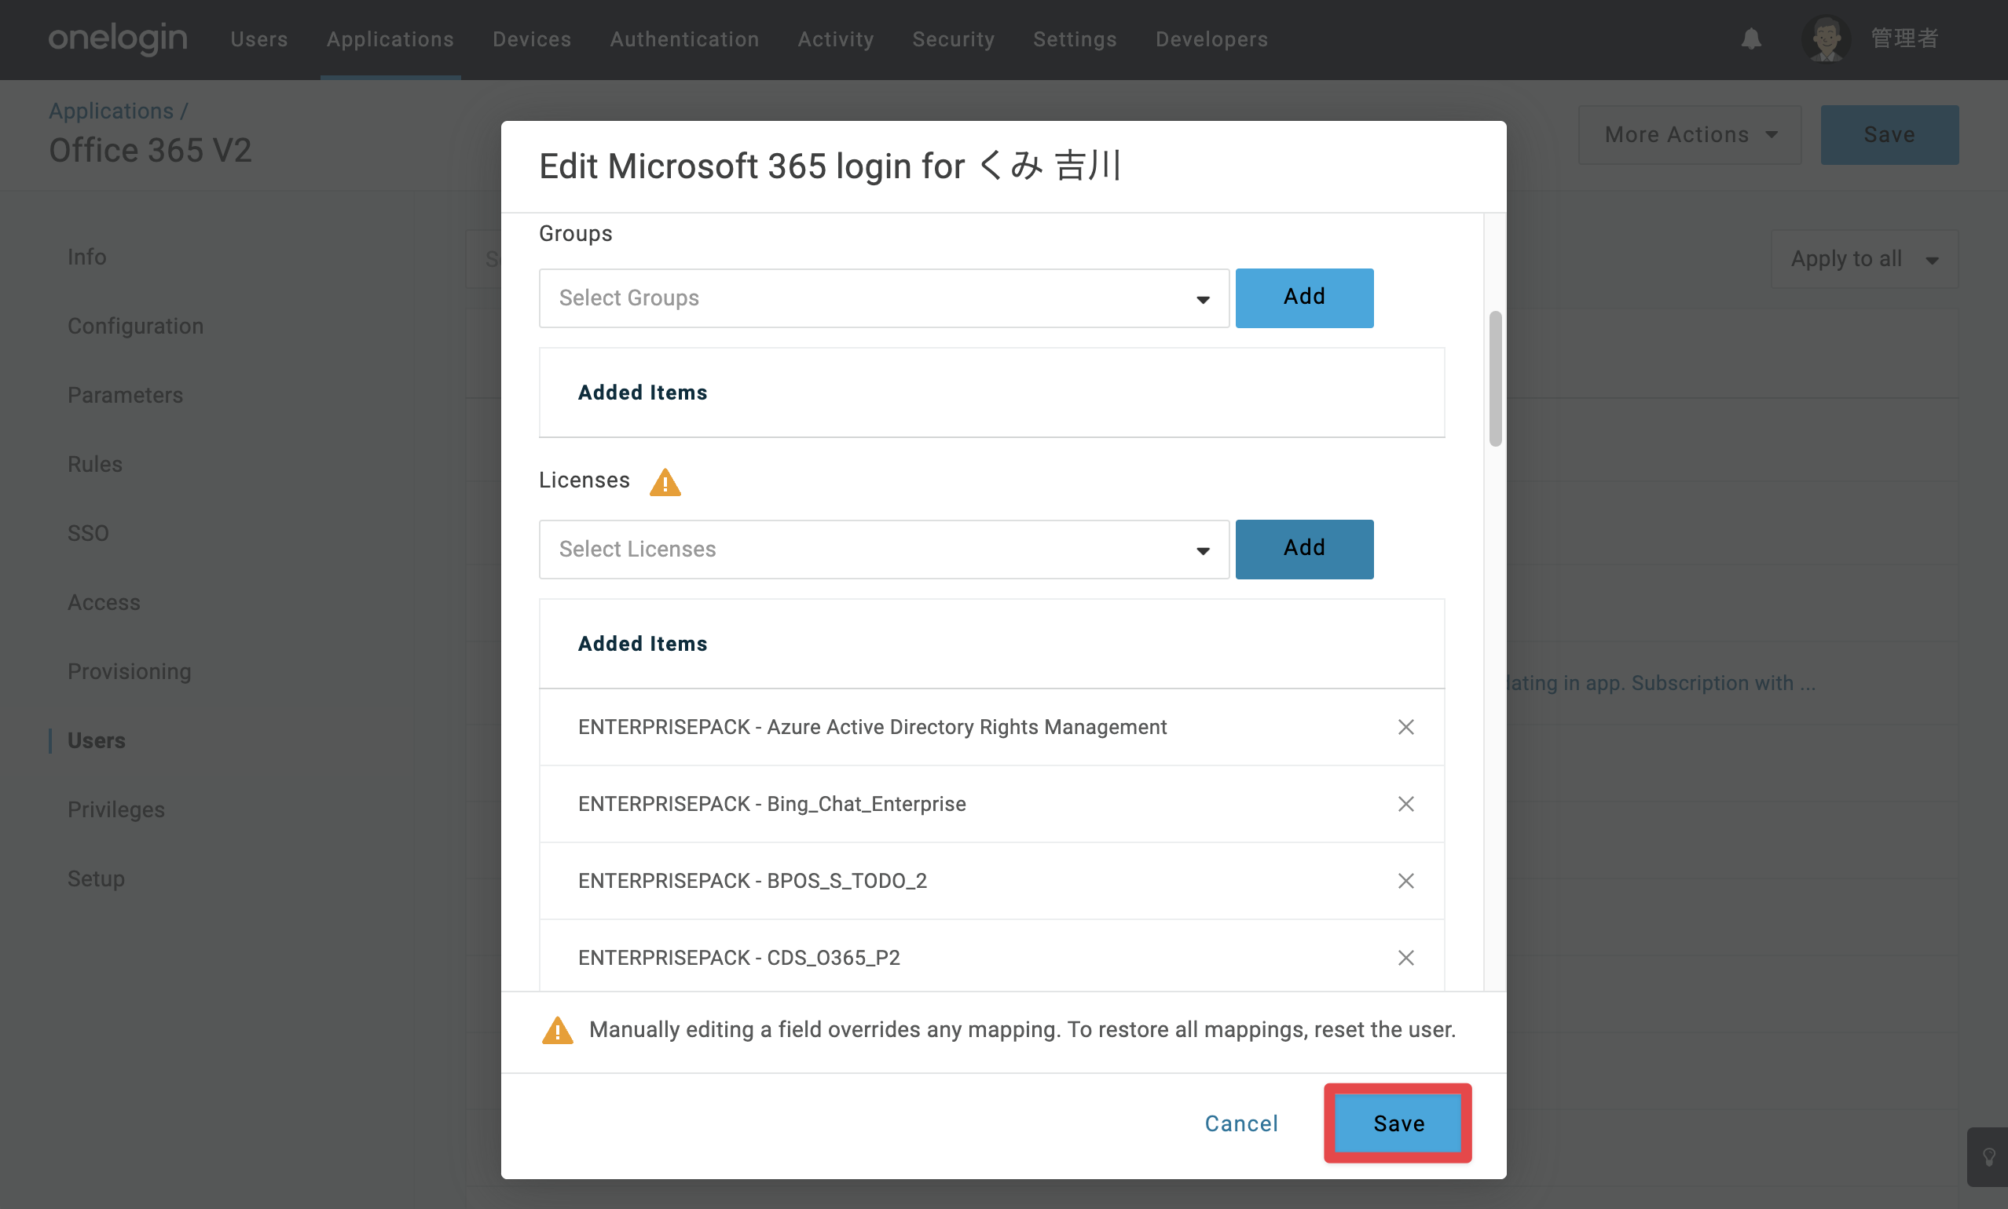Select the Azure Active Directory Rights Management text
The image size is (2008, 1209).
pos(966,726)
